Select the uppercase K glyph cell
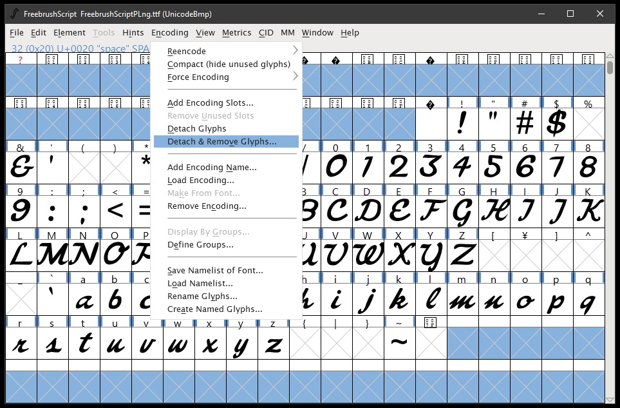620x408 pixels. (x=588, y=211)
